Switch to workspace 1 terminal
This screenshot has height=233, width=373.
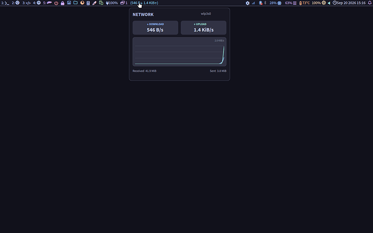pos(5,3)
